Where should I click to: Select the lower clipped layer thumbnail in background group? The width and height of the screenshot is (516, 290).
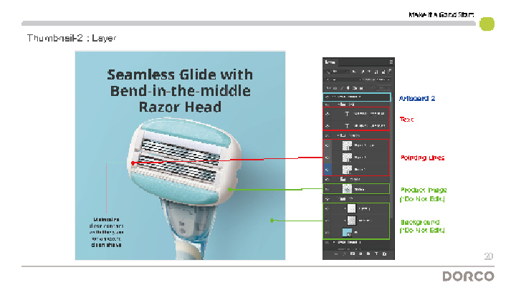[351, 221]
